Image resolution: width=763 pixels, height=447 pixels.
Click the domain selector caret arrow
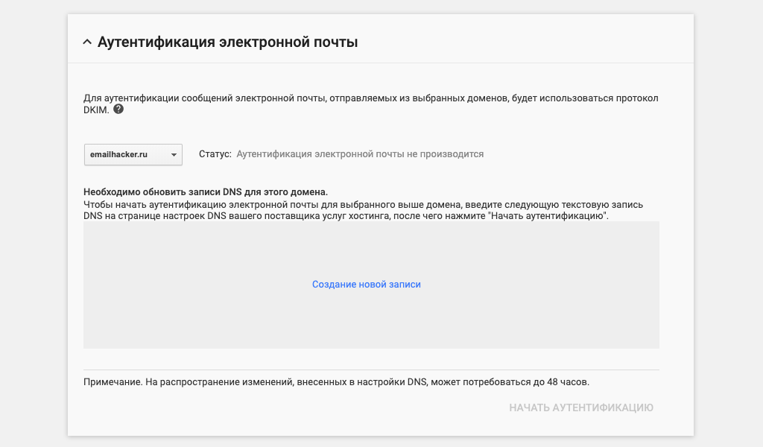click(173, 154)
